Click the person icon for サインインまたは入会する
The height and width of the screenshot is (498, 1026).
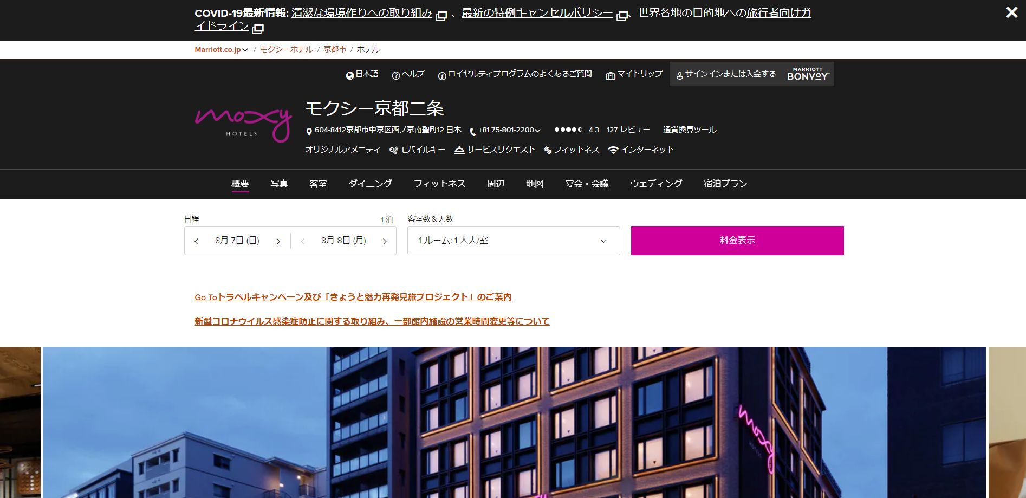click(680, 76)
